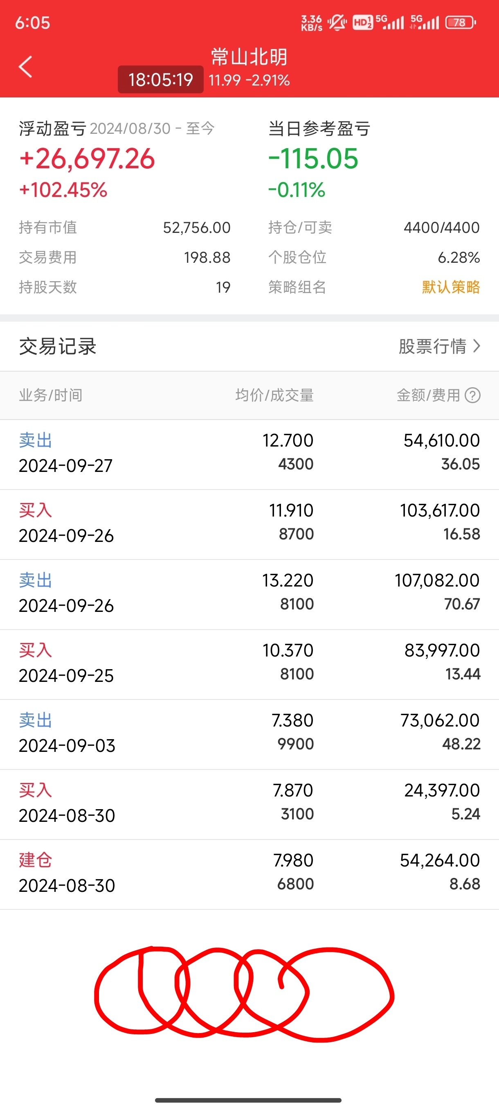Open the 2024-09-03 卖出 record
Image resolution: width=499 pixels, height=1110 pixels.
click(x=249, y=734)
